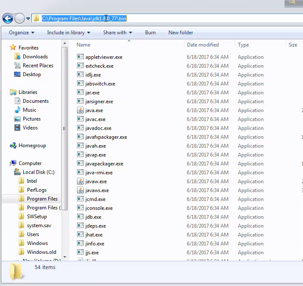Select the Windows.old folder in tree
The height and width of the screenshot is (286, 303).
(41, 252)
